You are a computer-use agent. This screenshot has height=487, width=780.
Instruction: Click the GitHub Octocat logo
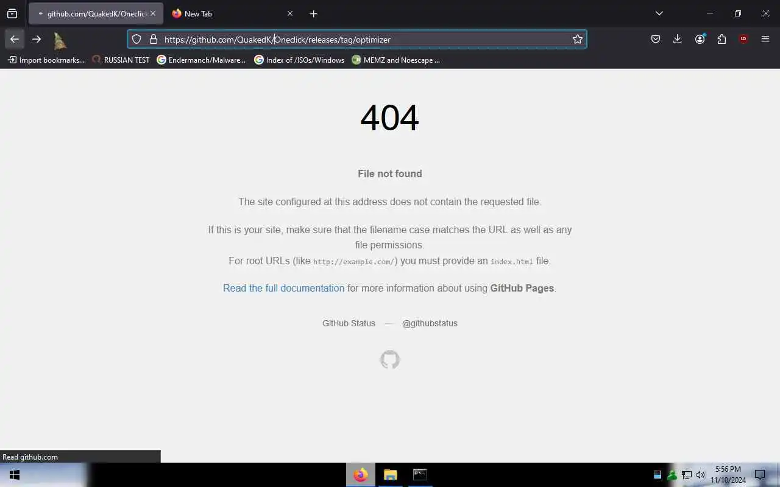(x=390, y=360)
